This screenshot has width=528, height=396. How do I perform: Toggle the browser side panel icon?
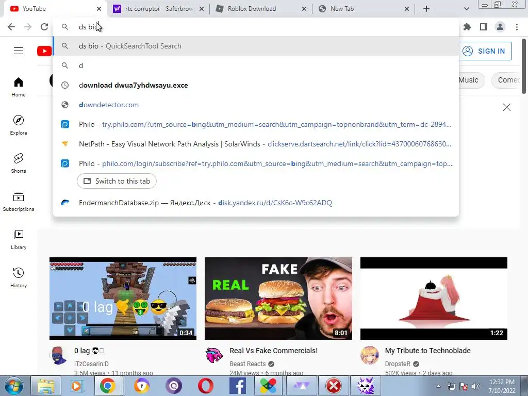pos(484,27)
